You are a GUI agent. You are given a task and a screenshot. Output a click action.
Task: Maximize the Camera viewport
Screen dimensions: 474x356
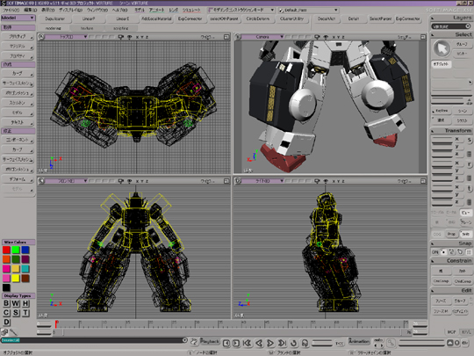[x=423, y=37]
